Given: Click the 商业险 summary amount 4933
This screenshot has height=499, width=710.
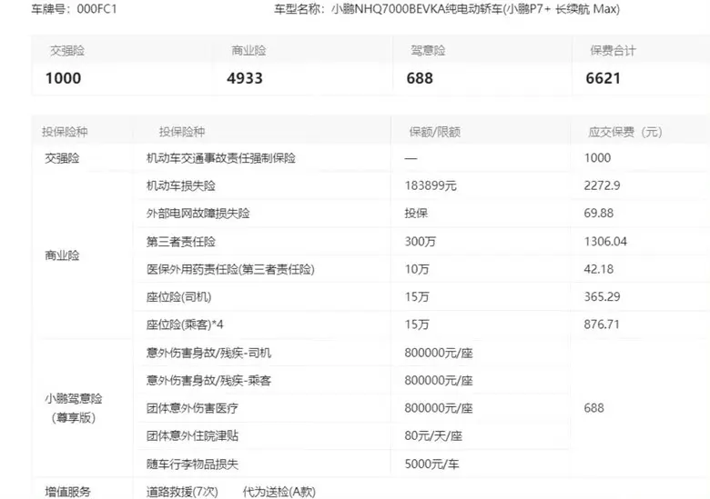Looking at the screenshot, I should click(x=245, y=78).
